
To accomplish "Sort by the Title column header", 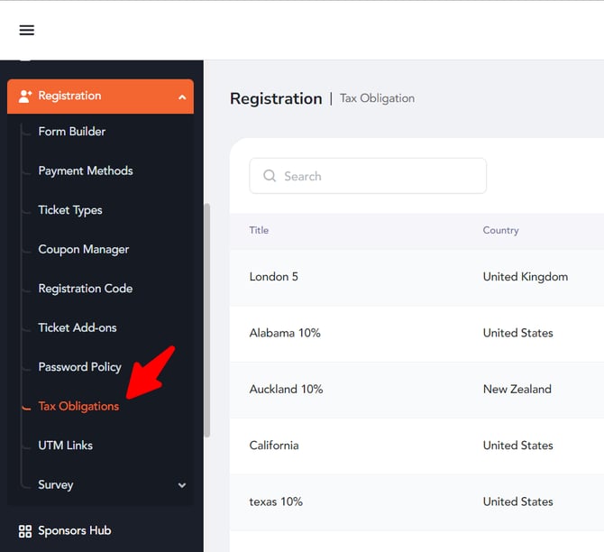I will coord(259,230).
